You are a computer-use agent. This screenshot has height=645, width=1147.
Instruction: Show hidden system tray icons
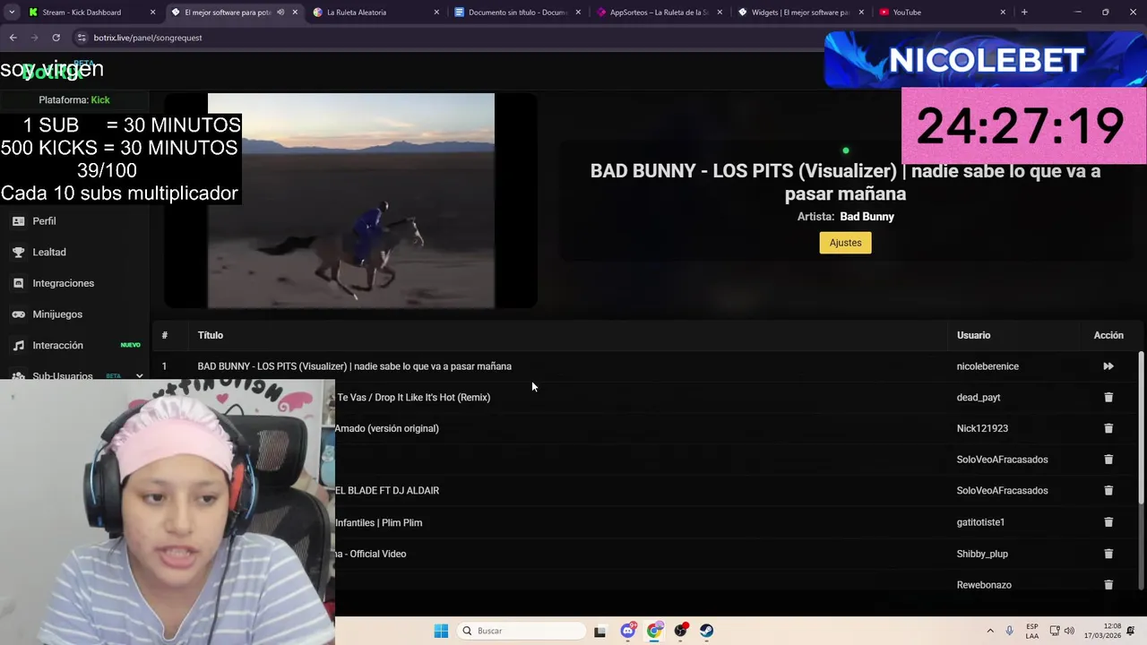pyautogui.click(x=990, y=631)
